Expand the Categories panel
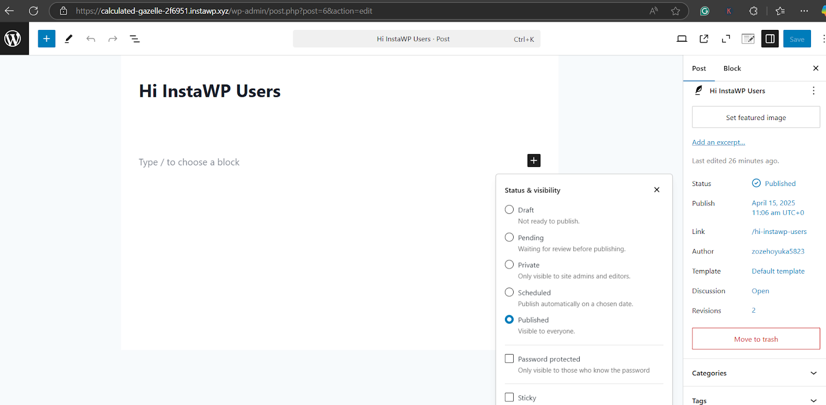This screenshot has width=826, height=405. pos(755,373)
